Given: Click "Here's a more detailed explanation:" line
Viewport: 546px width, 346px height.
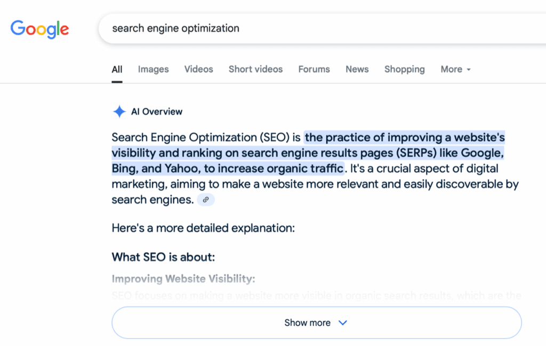Looking at the screenshot, I should [203, 228].
